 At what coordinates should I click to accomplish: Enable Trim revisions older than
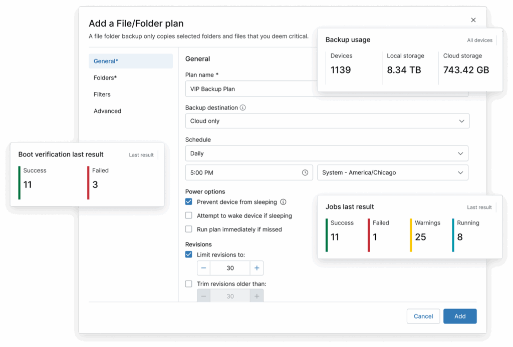[x=189, y=283]
